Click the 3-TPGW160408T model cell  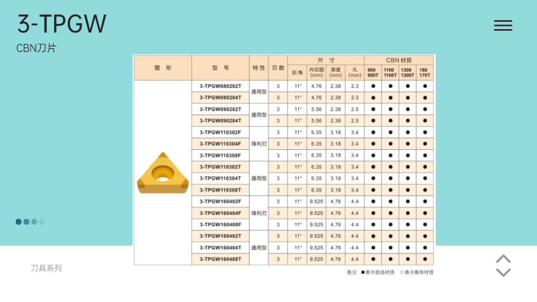(x=220, y=259)
